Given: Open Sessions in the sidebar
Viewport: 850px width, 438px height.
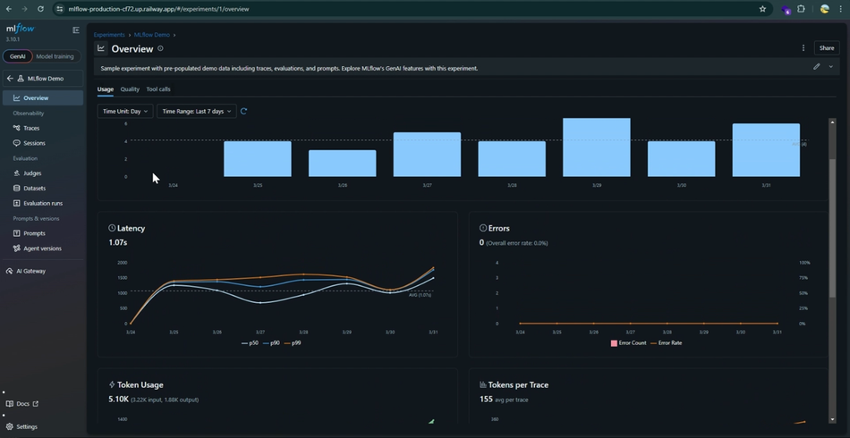Looking at the screenshot, I should point(43,144).
